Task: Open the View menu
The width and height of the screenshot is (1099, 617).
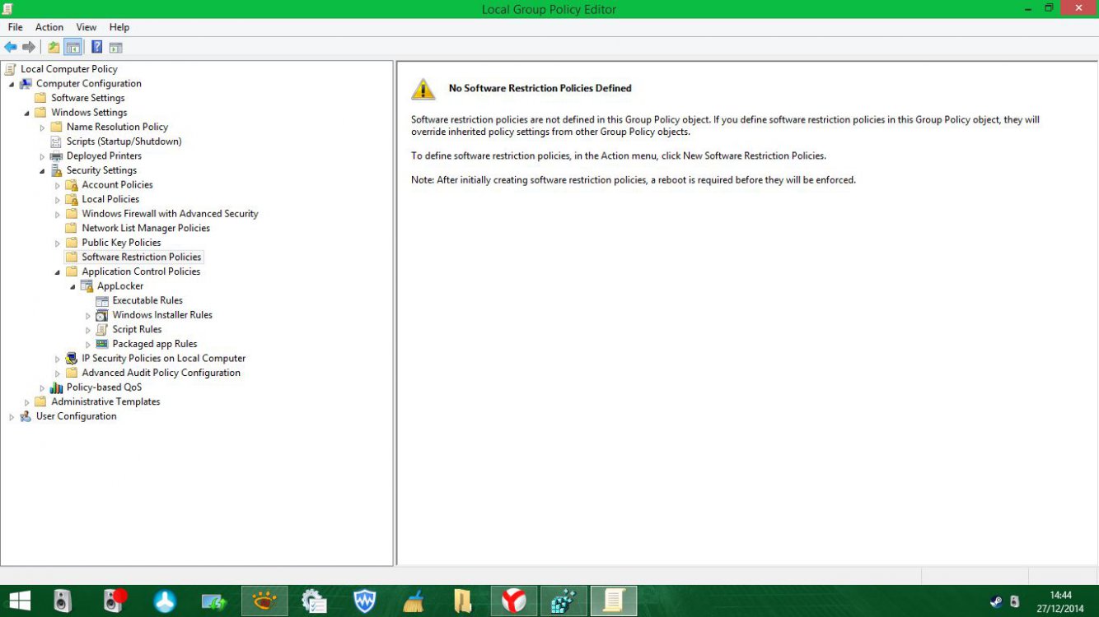Action: (87, 27)
